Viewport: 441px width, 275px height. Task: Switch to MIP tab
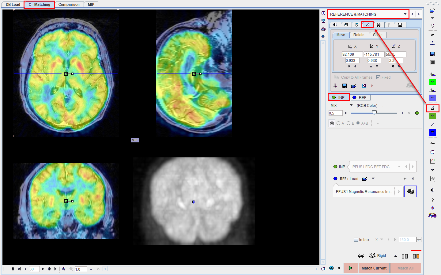(91, 5)
